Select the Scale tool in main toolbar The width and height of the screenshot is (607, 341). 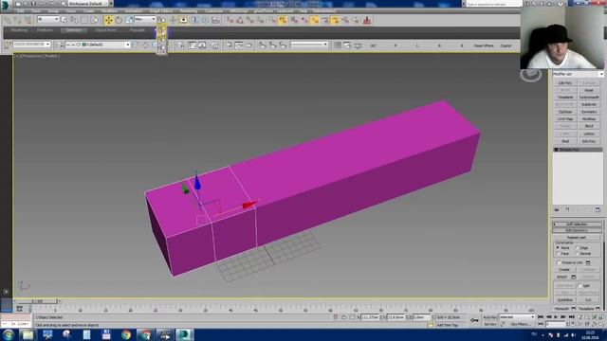point(129,20)
